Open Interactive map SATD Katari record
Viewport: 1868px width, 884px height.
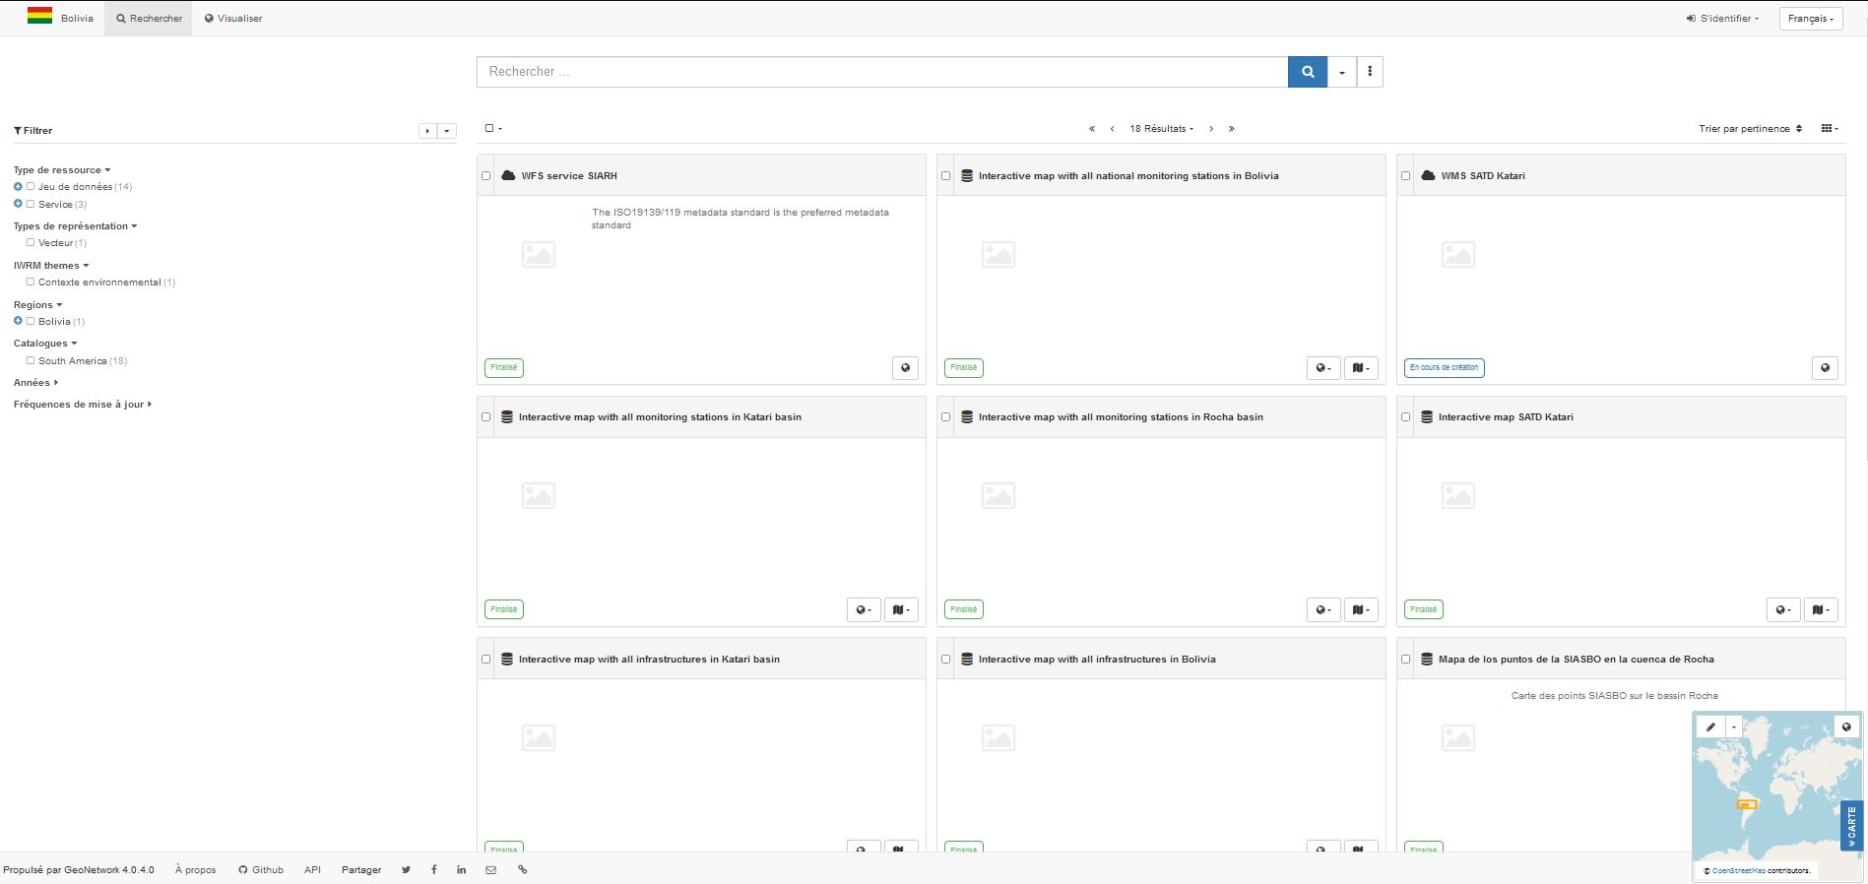click(x=1505, y=417)
